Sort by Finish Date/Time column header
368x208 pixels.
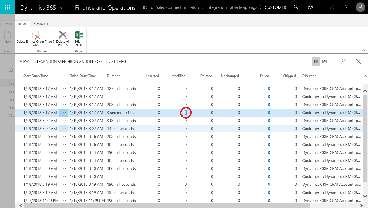[x=83, y=76]
